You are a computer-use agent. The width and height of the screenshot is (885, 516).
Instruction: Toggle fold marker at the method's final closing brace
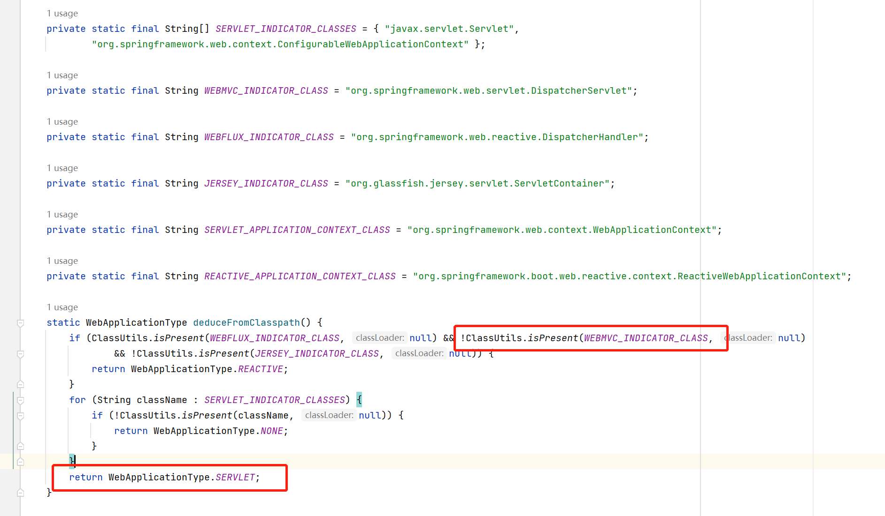[20, 493]
